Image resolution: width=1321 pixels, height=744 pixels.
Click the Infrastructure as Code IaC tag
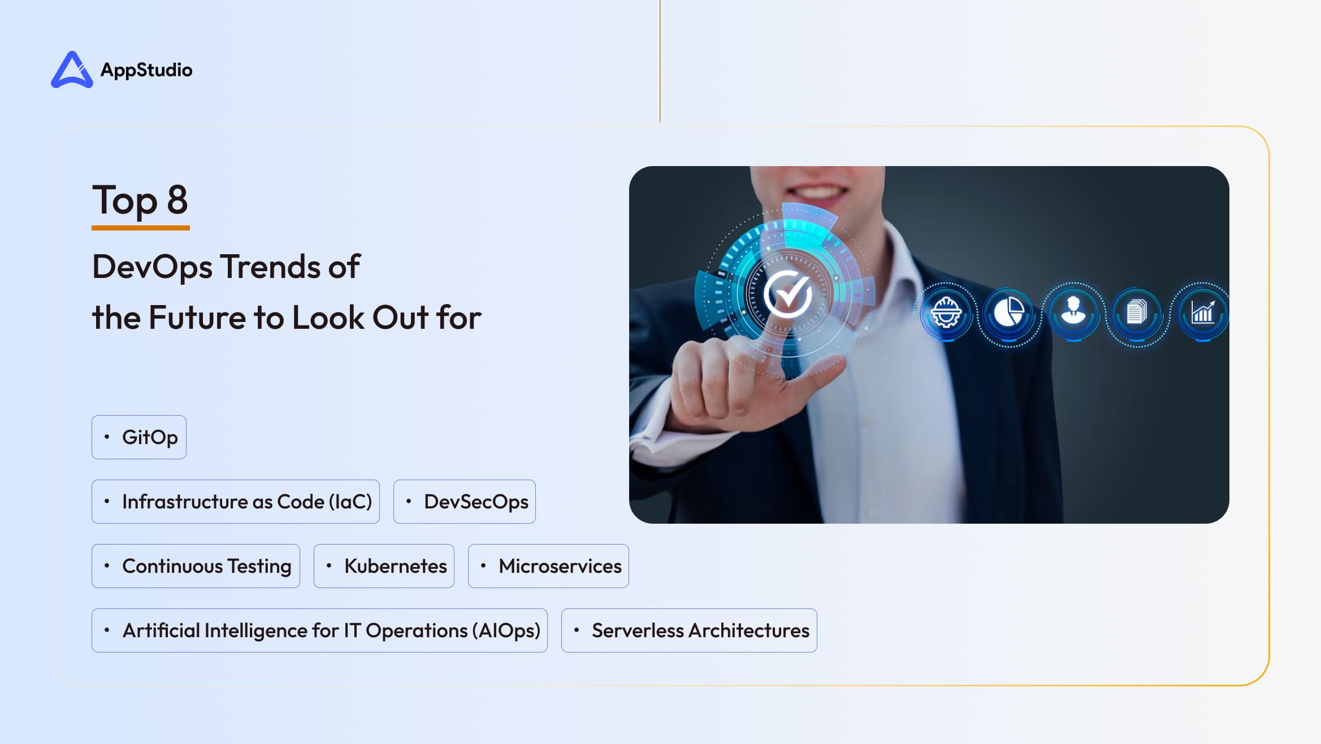(x=238, y=501)
